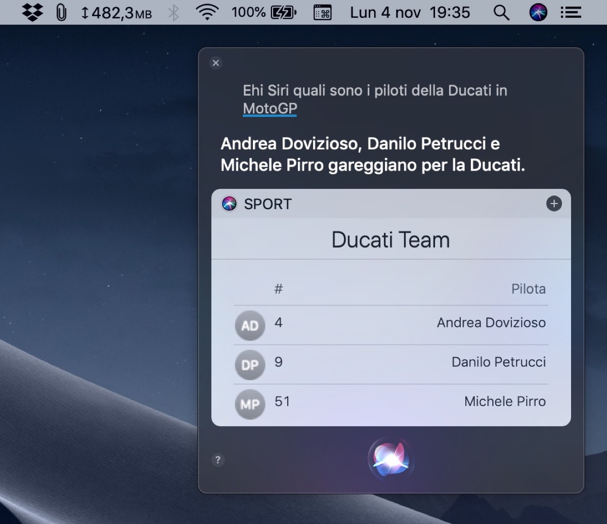
Task: Click the 100% battery indicator
Action: (264, 12)
